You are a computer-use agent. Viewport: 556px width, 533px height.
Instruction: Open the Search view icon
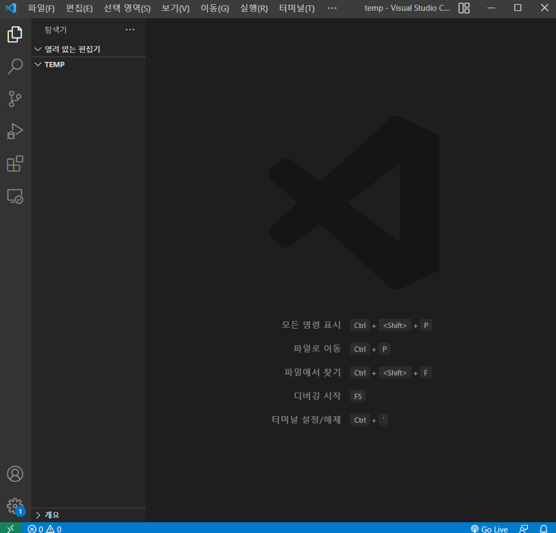tap(15, 67)
